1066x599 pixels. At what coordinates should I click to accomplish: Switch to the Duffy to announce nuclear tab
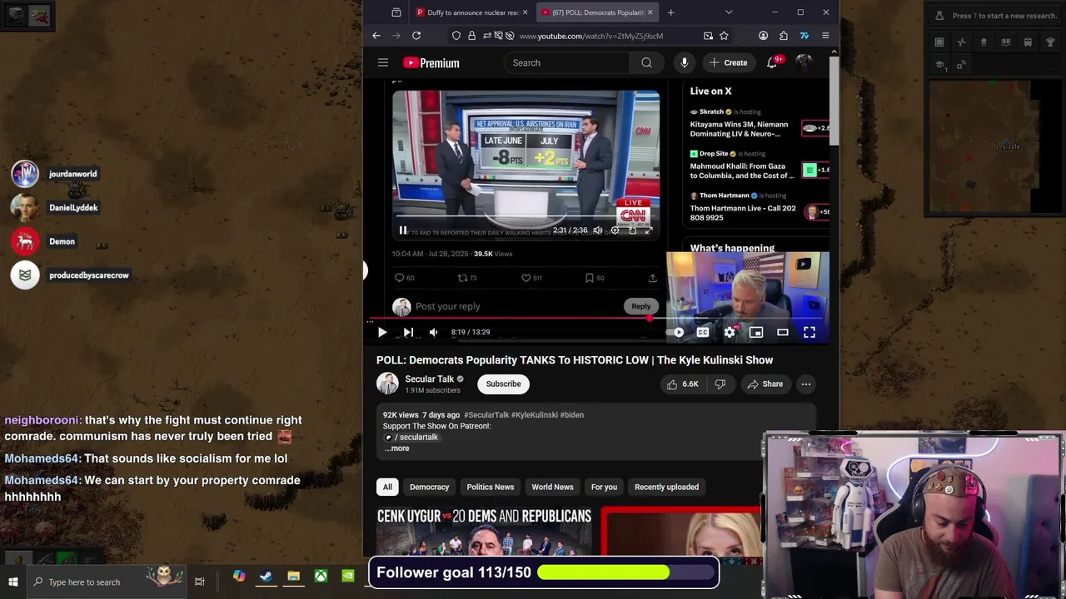pos(471,12)
